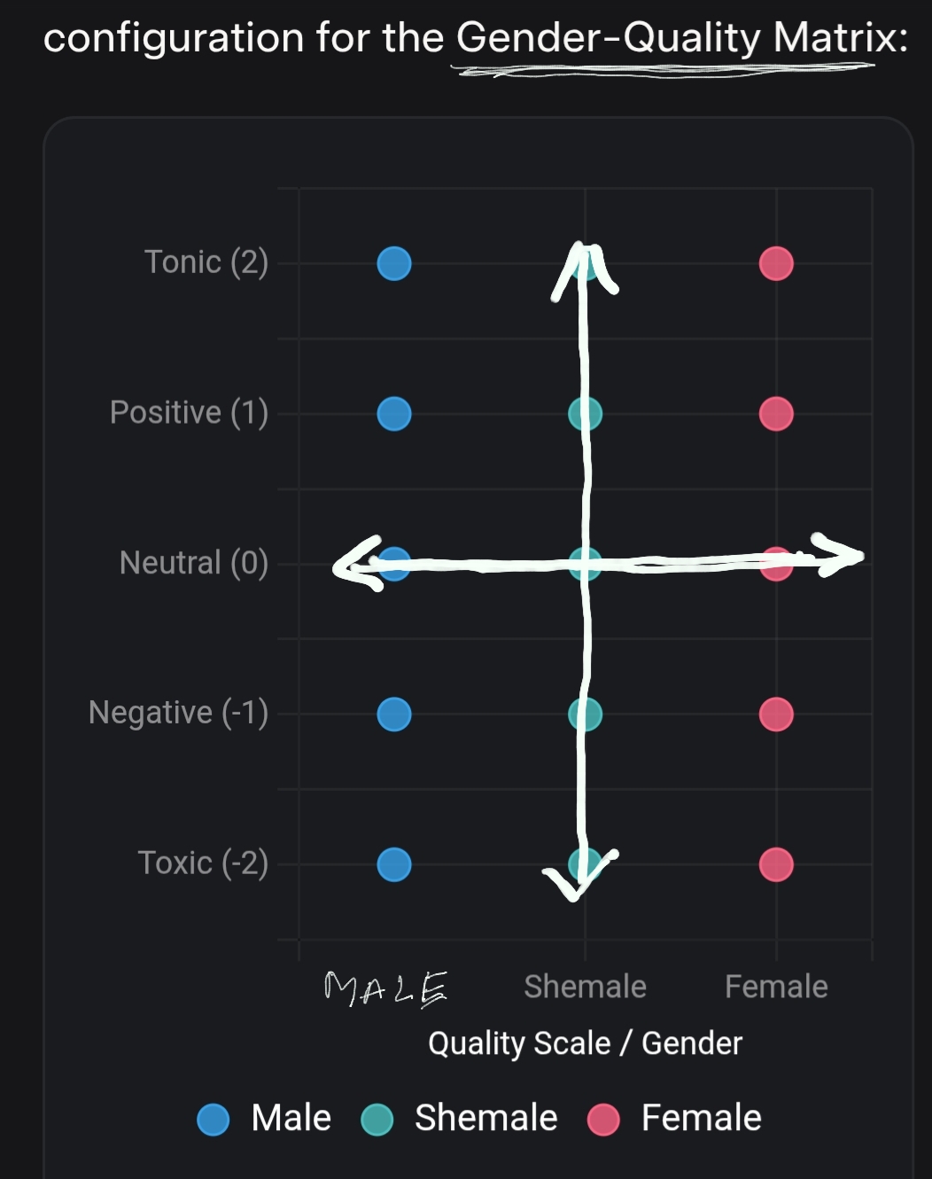Click the Neutral (0) axis label
932x1179 pixels.
[x=193, y=563]
